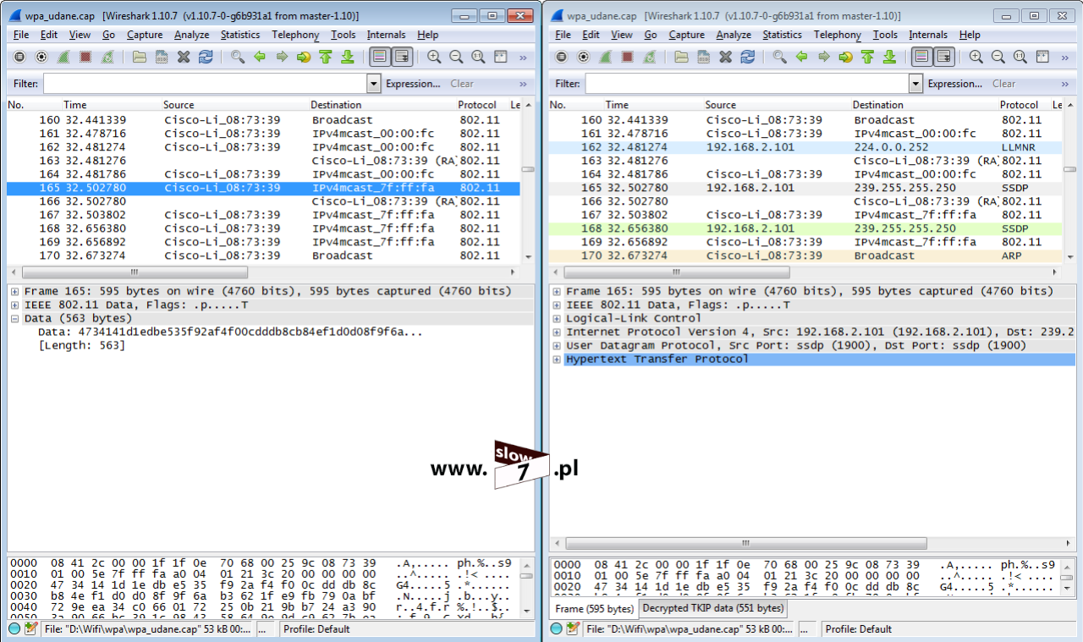Select packet 170 ARP row in right window

coord(805,255)
